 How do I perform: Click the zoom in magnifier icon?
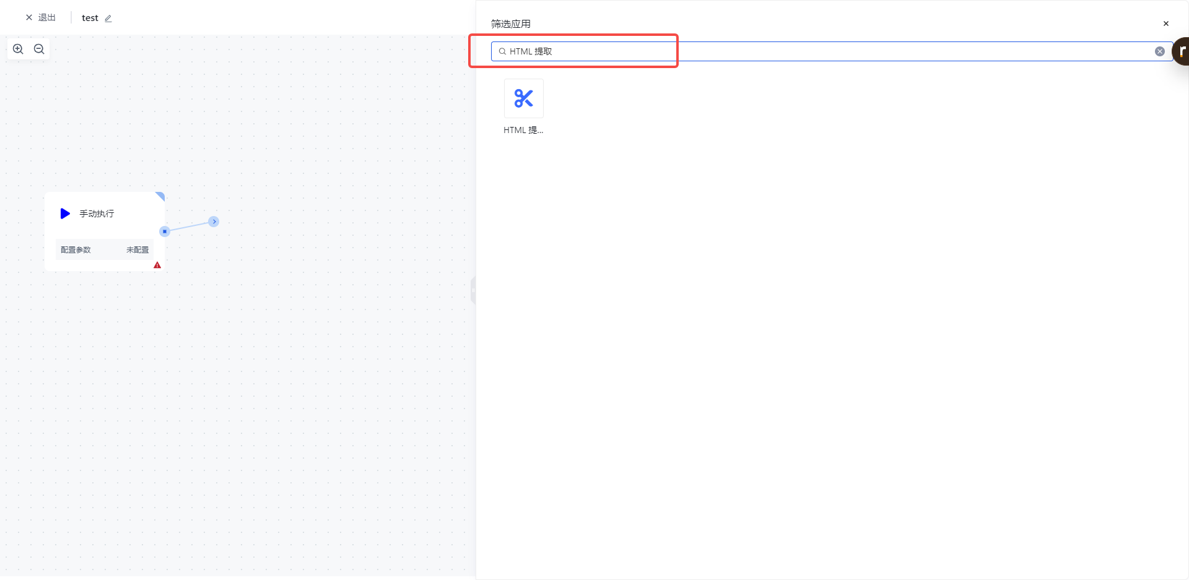click(18, 50)
